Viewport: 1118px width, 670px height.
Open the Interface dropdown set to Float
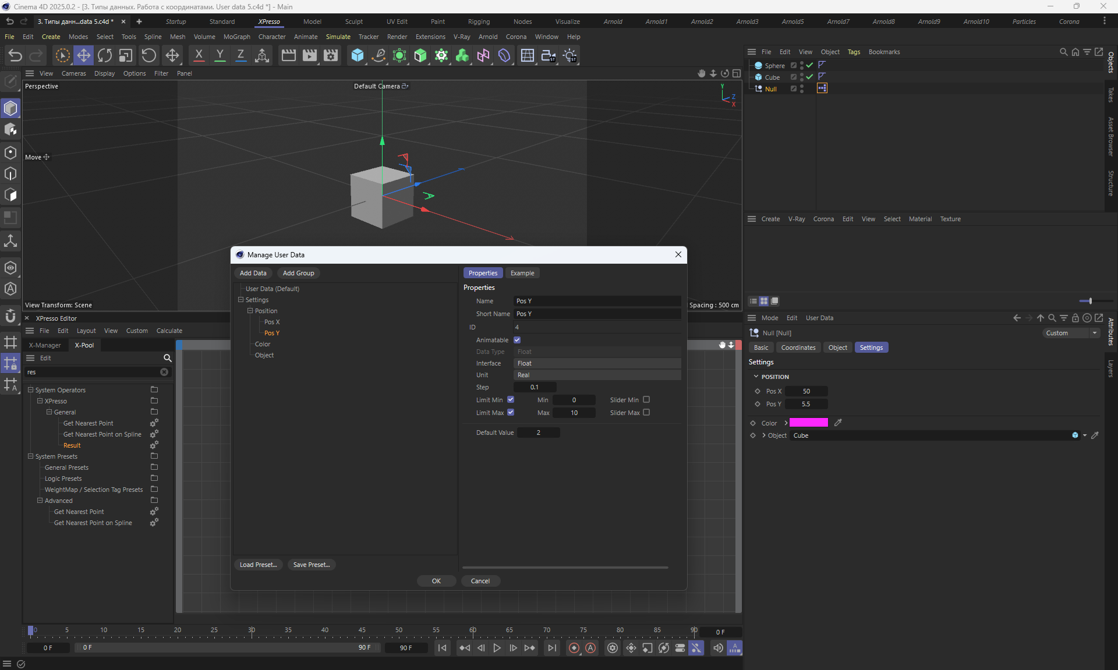pyautogui.click(x=597, y=363)
